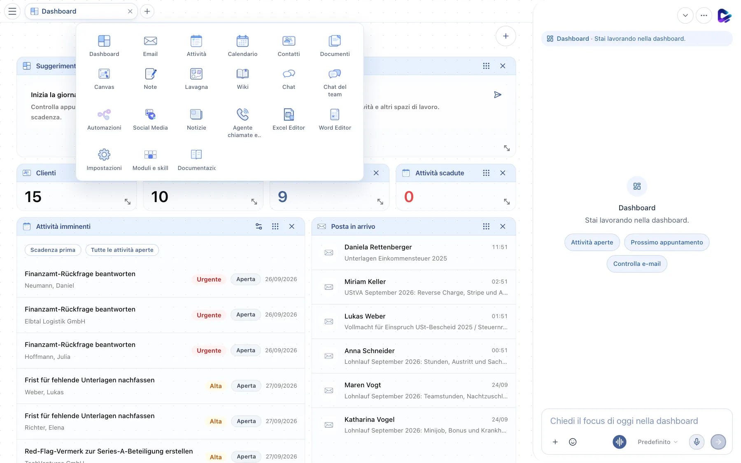Open the Wiki app icon
This screenshot has height=463, width=741.
(242, 78)
